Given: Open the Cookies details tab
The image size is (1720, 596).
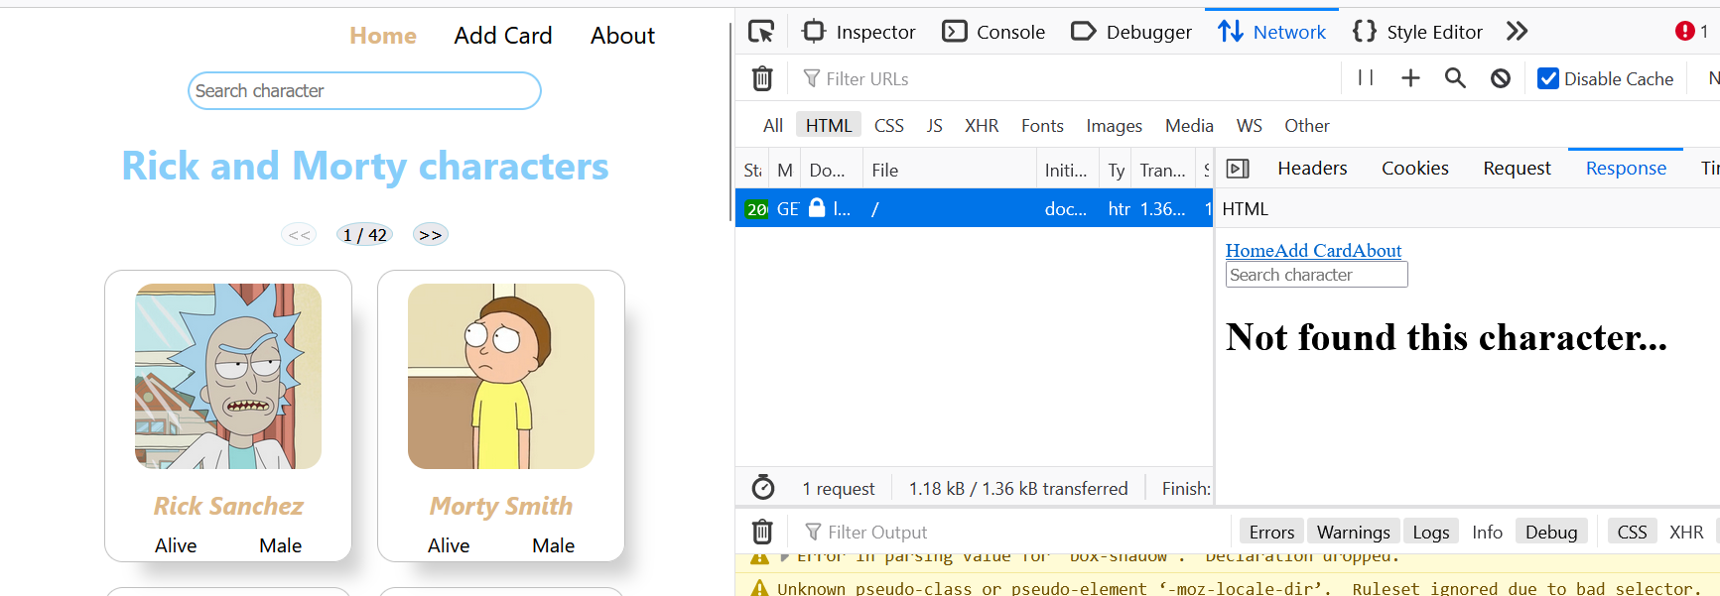Looking at the screenshot, I should 1415,169.
